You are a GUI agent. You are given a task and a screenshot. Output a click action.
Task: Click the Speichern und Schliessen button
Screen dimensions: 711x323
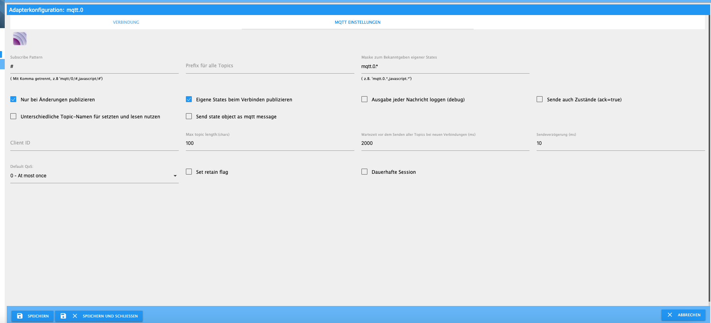99,316
